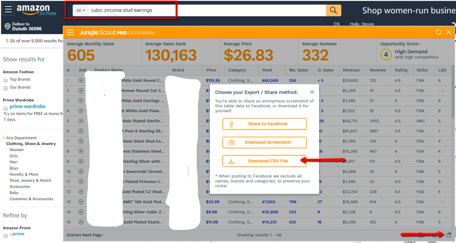
Task: Refresh the Jungle Scout extension data
Action: 438,32
